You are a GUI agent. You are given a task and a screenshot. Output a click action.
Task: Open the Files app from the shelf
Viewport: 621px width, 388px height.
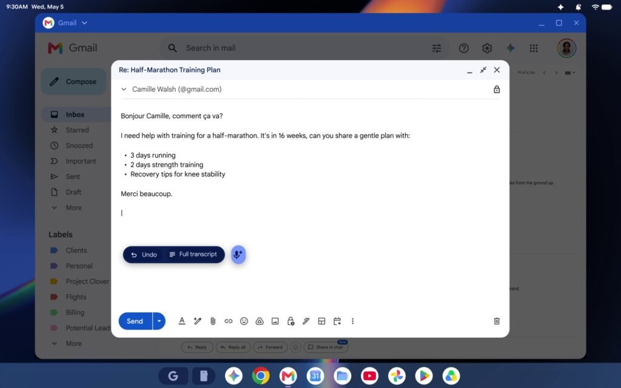(x=342, y=376)
